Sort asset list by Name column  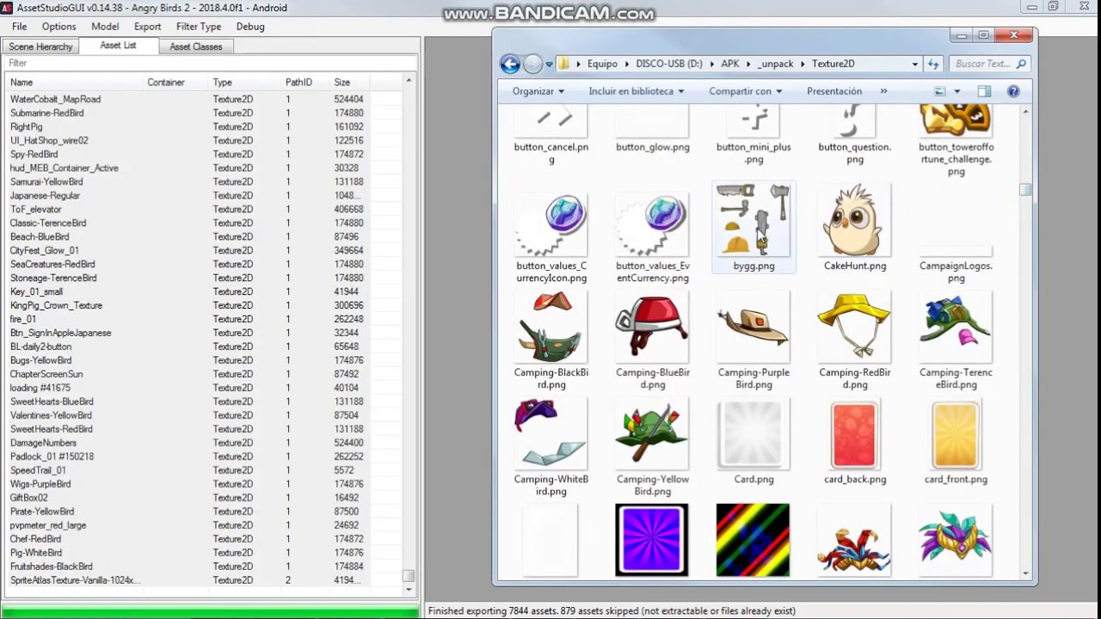(x=74, y=83)
